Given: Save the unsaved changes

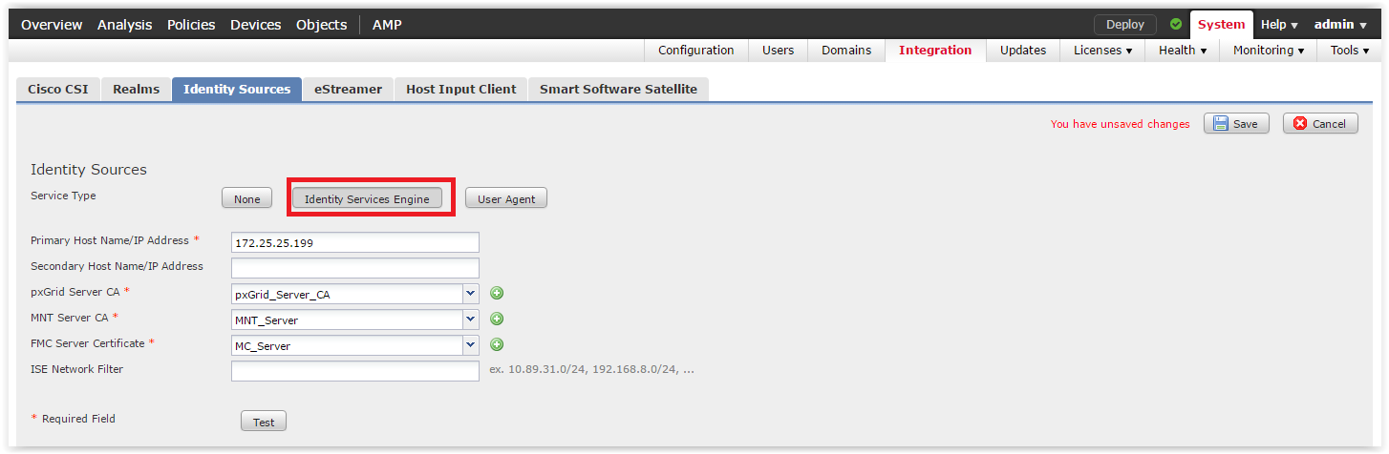Looking at the screenshot, I should [1236, 124].
